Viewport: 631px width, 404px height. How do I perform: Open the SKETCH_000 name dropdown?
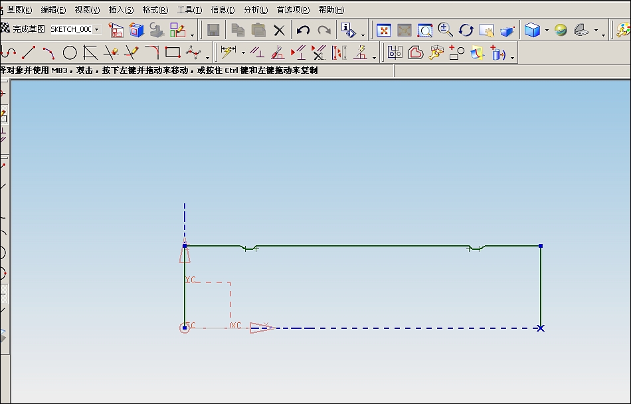coord(96,29)
